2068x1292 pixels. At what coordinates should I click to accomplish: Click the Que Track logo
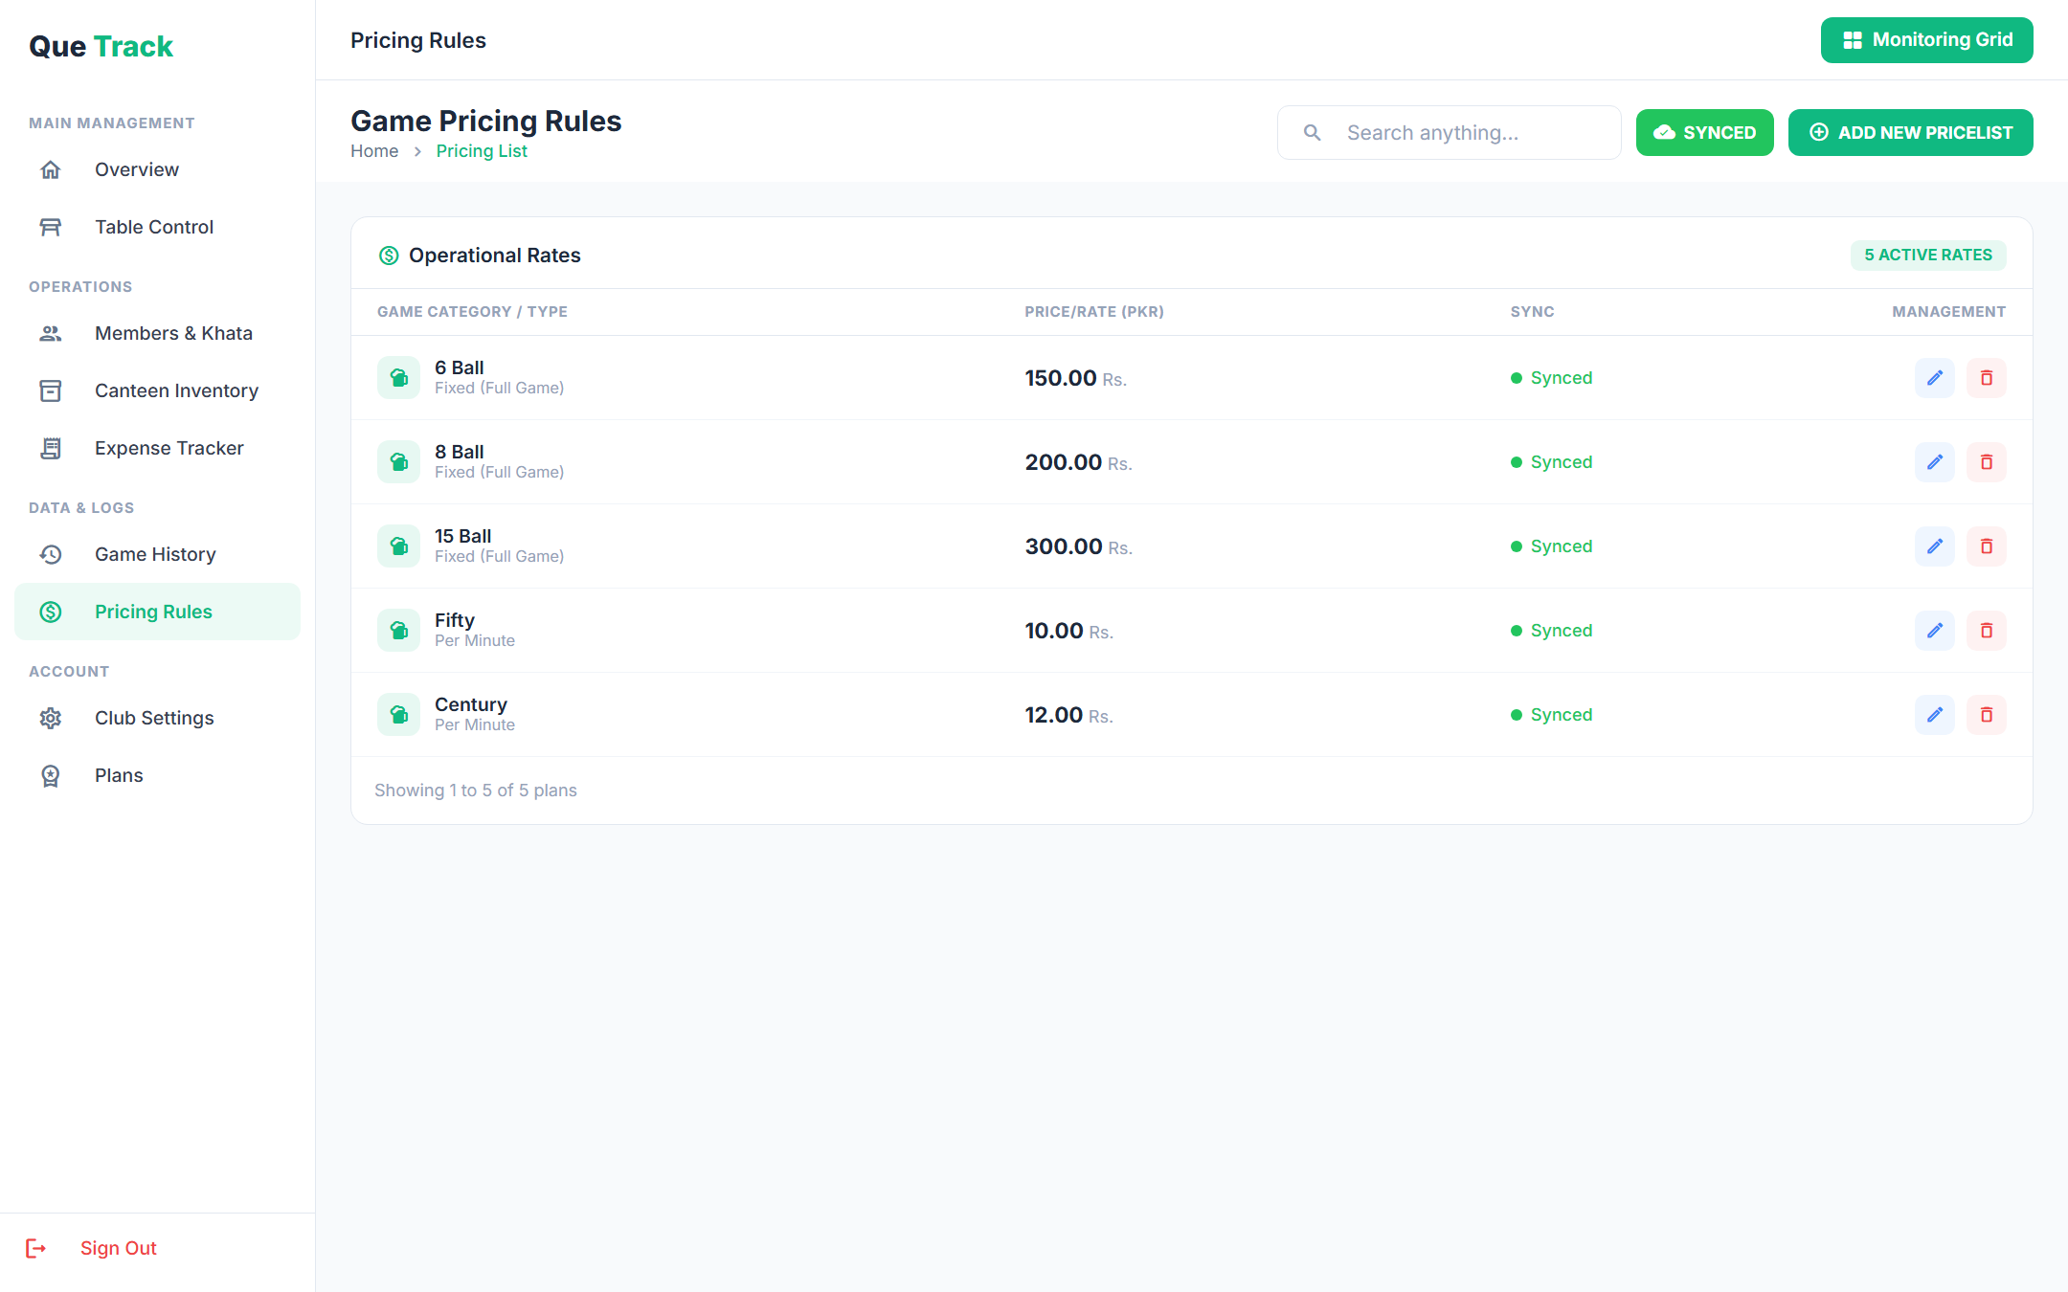click(x=101, y=46)
